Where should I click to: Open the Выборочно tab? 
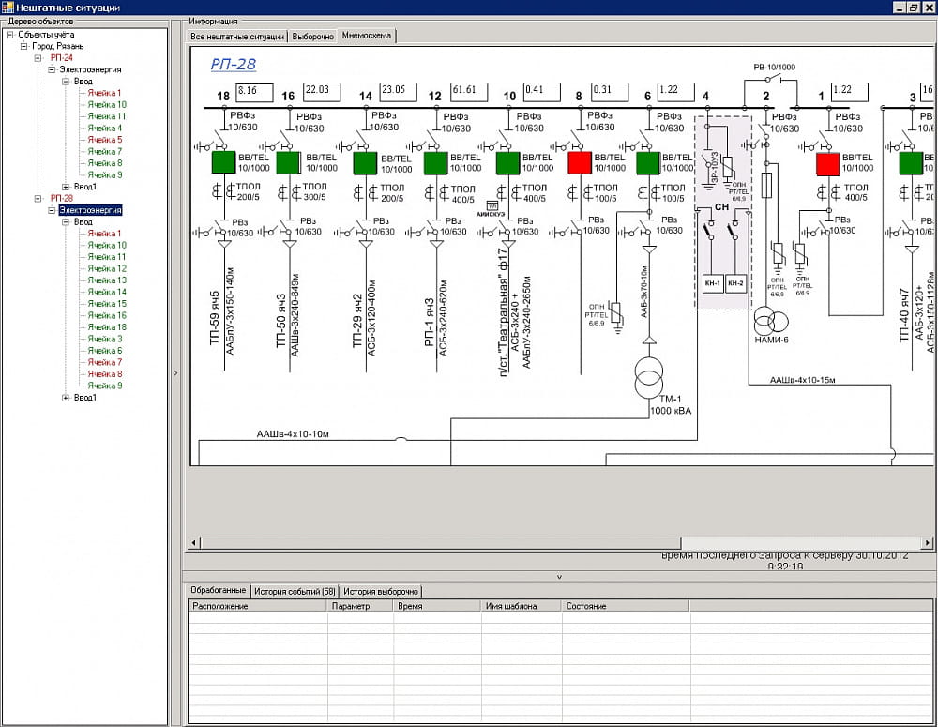click(312, 37)
